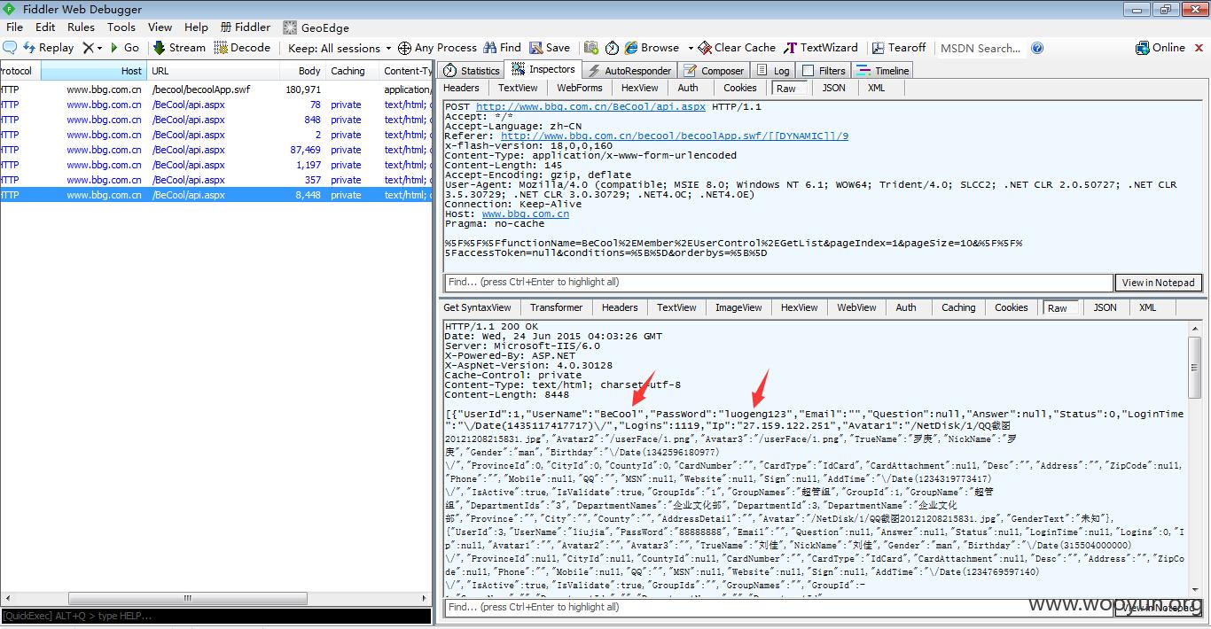
Task: Click the timer stopwatch icon
Action: (x=613, y=48)
